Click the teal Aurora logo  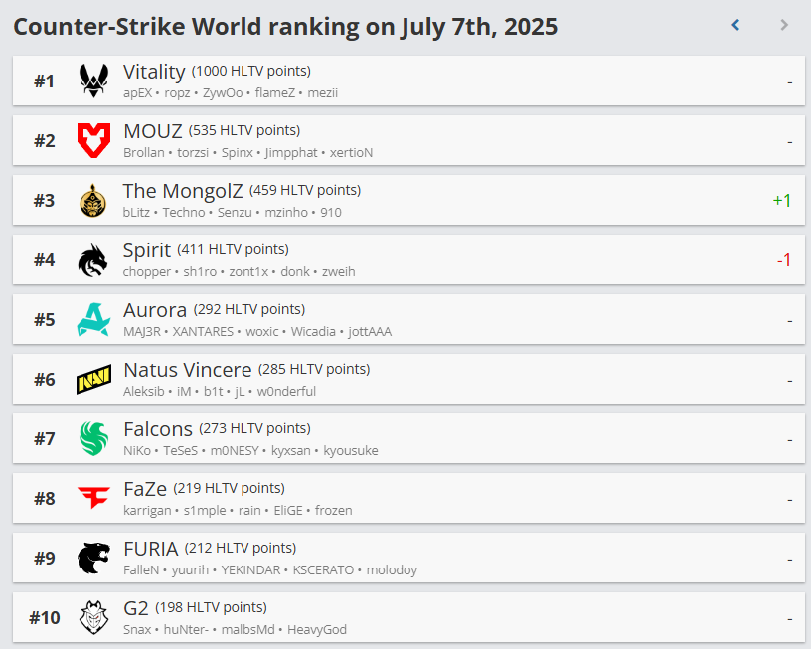(x=93, y=319)
